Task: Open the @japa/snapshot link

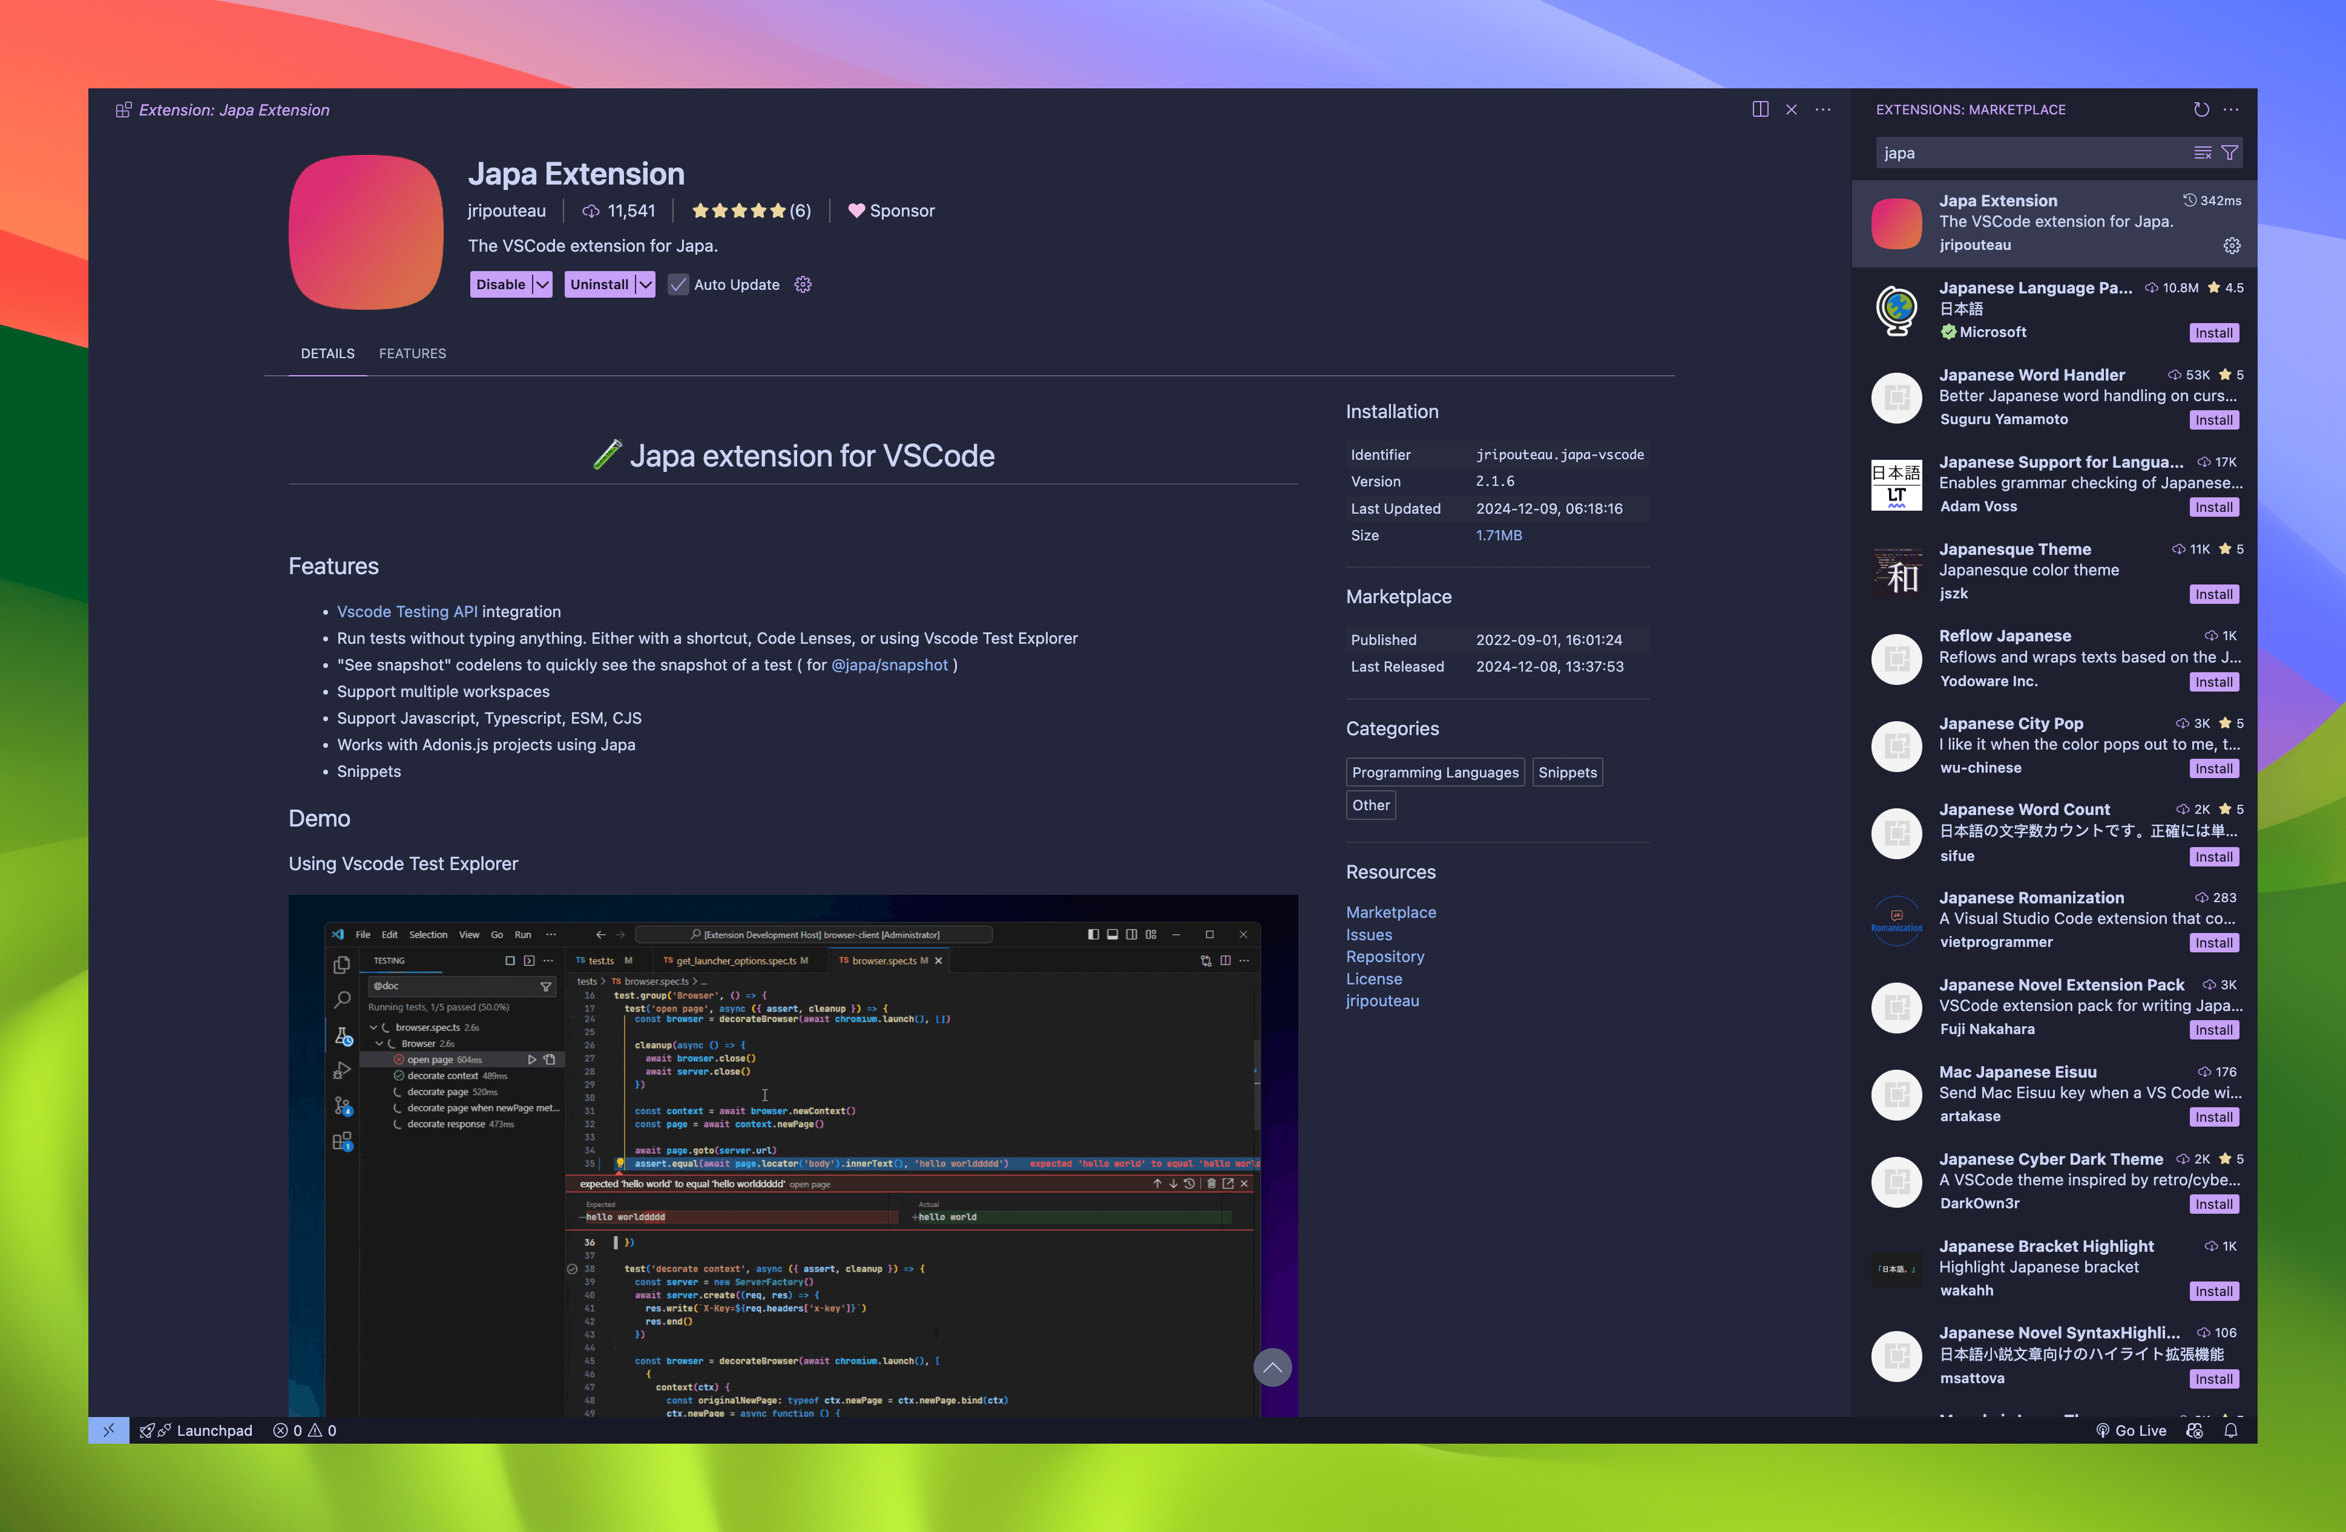Action: point(889,665)
